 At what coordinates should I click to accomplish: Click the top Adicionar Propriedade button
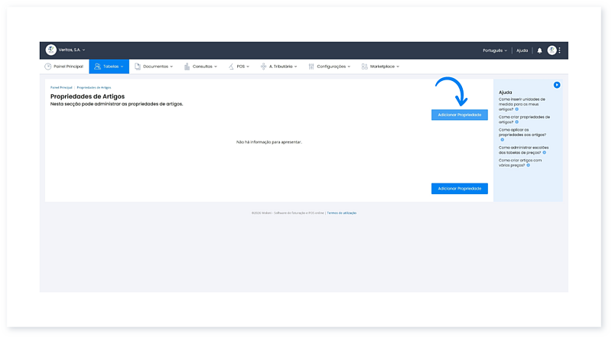(x=459, y=114)
